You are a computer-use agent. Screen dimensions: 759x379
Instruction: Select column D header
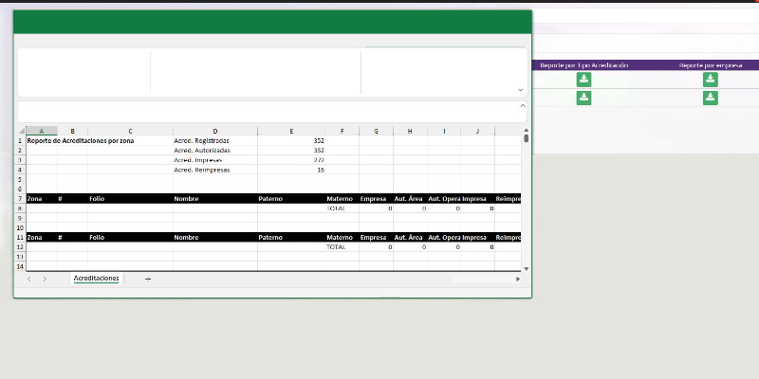(215, 131)
